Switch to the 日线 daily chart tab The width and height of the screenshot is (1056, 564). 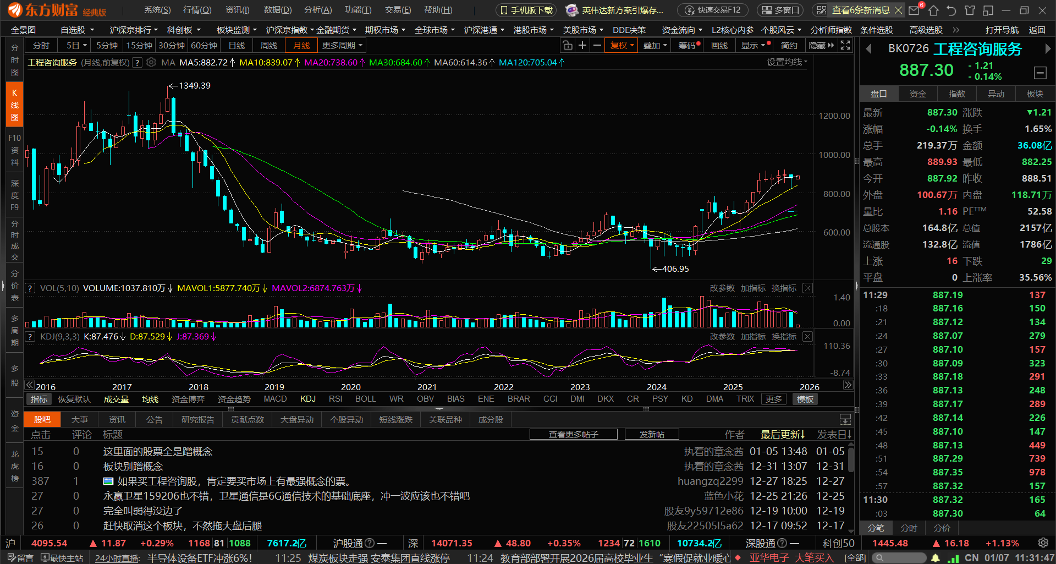(x=237, y=45)
